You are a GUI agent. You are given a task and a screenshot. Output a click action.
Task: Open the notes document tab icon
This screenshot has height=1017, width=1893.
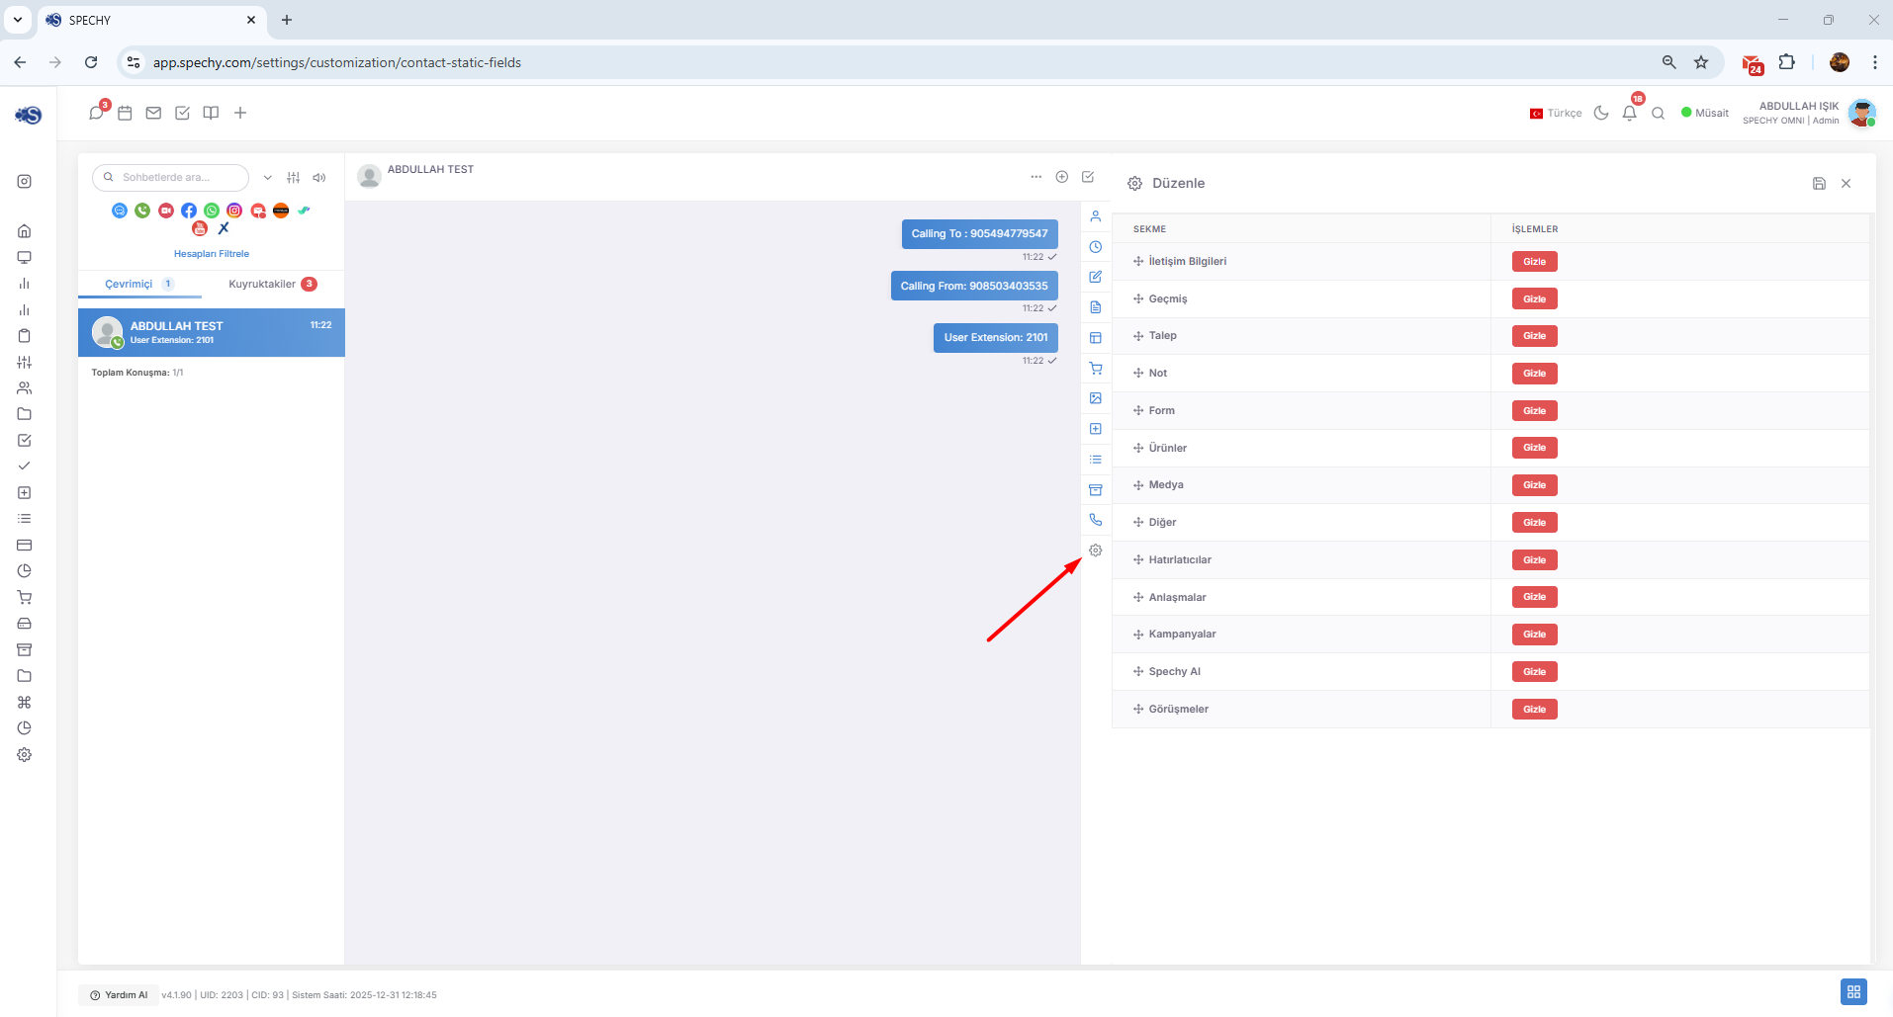point(1095,307)
